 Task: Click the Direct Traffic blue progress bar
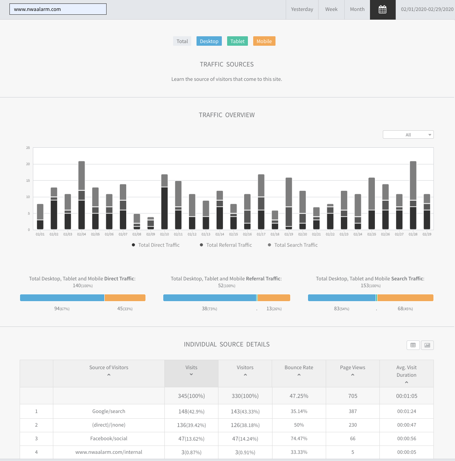[62, 298]
